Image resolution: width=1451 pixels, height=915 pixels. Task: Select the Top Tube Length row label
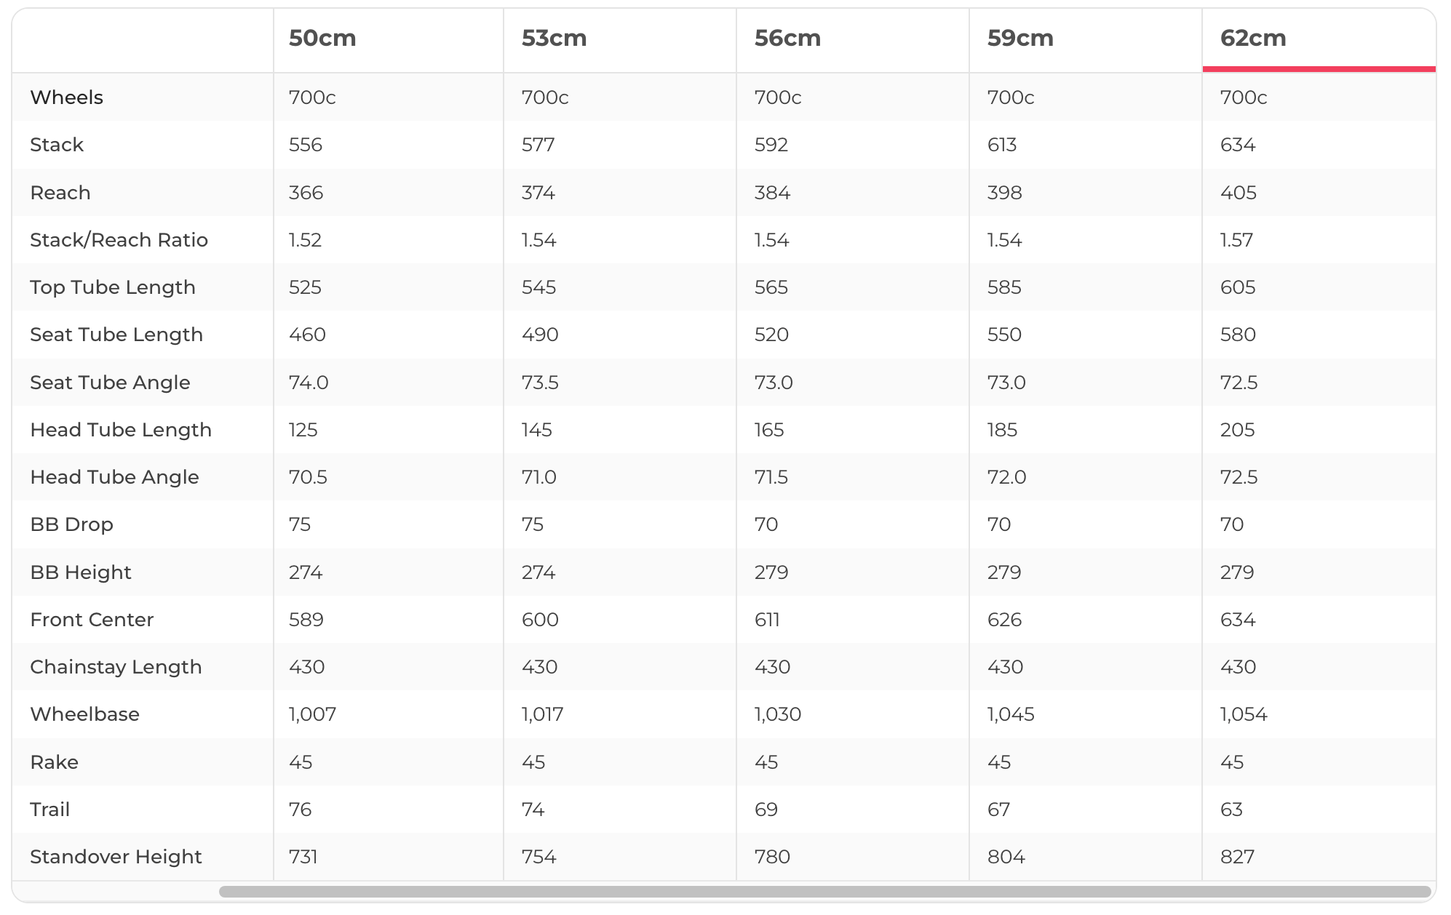click(113, 287)
